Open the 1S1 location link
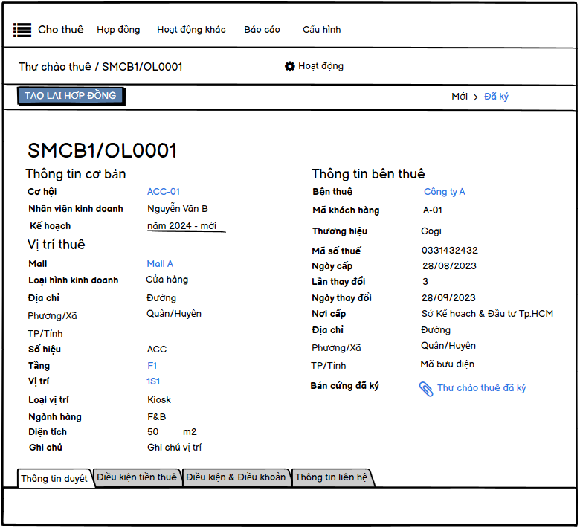 tap(153, 381)
